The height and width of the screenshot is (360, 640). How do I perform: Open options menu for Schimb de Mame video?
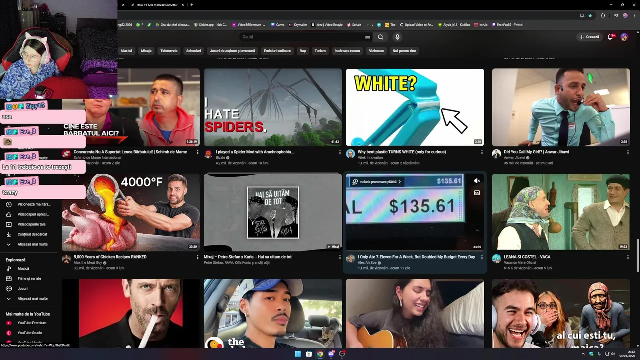coord(198,152)
